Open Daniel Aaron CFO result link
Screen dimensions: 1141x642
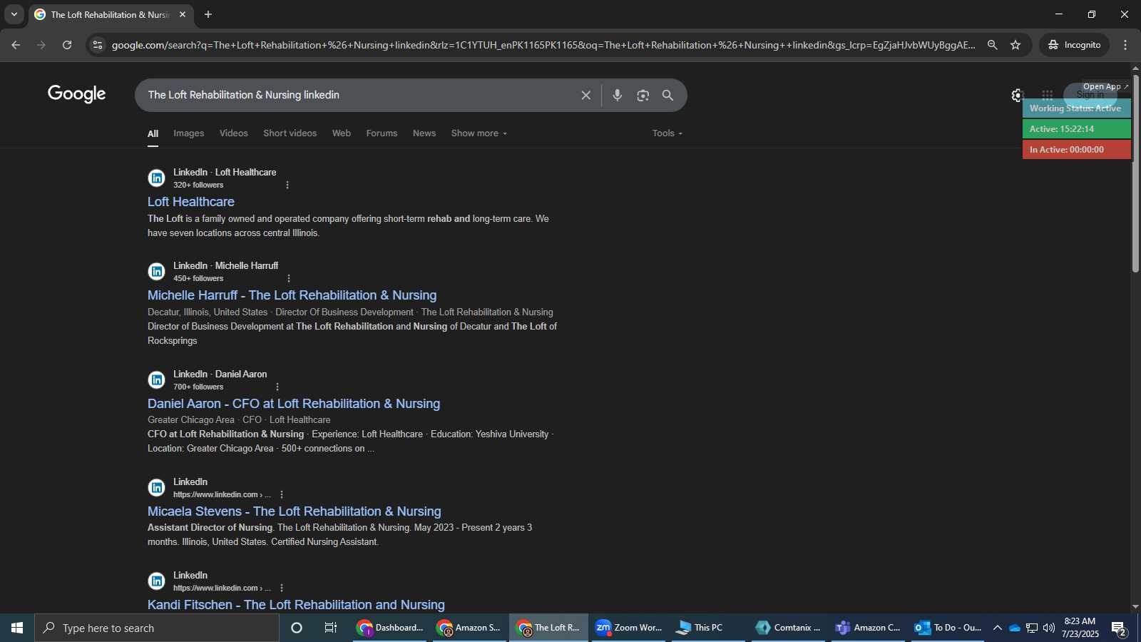(294, 404)
